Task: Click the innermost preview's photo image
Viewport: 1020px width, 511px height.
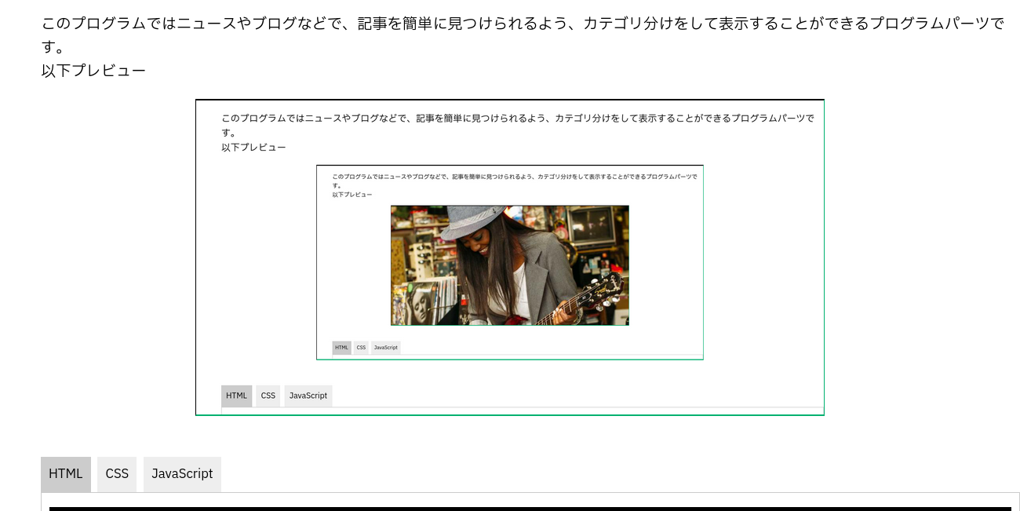Action: [x=509, y=265]
